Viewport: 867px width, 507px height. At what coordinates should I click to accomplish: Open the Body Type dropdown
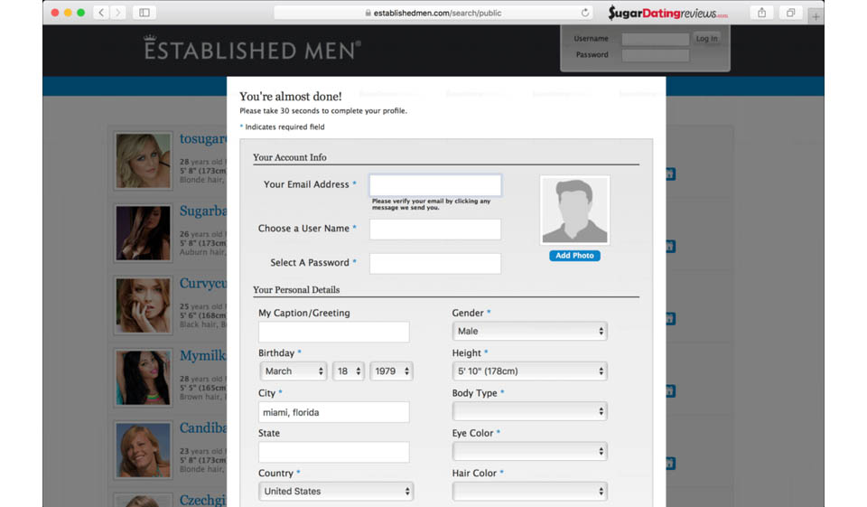click(529, 411)
